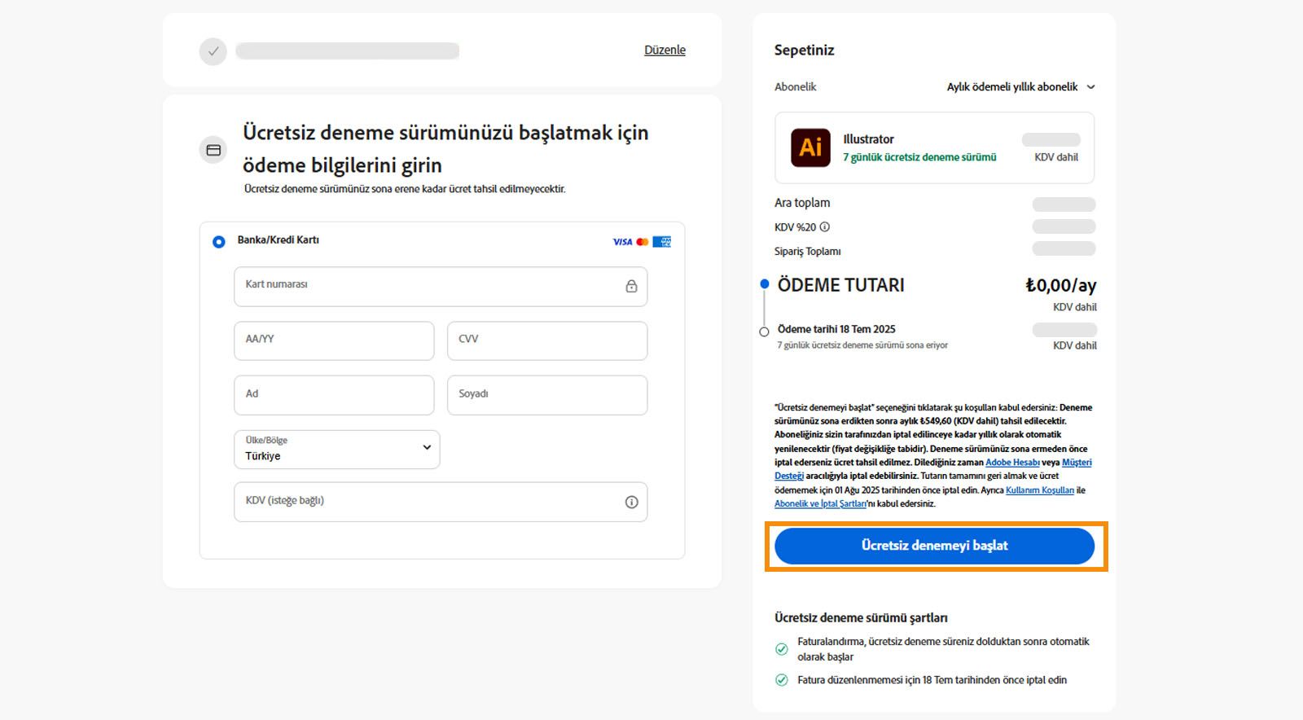Click the Düzenle link
The height and width of the screenshot is (720, 1303).
click(665, 50)
